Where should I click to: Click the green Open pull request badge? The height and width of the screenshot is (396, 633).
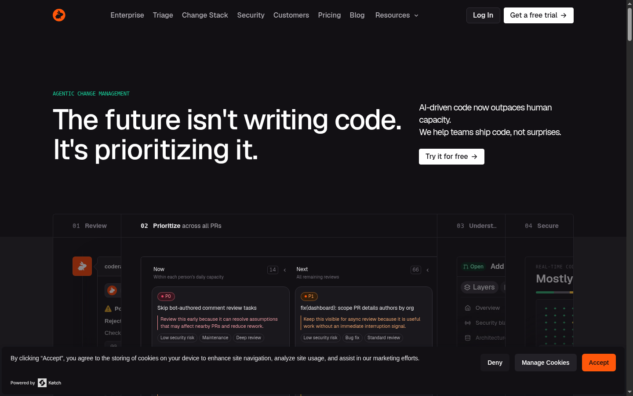pos(473,267)
